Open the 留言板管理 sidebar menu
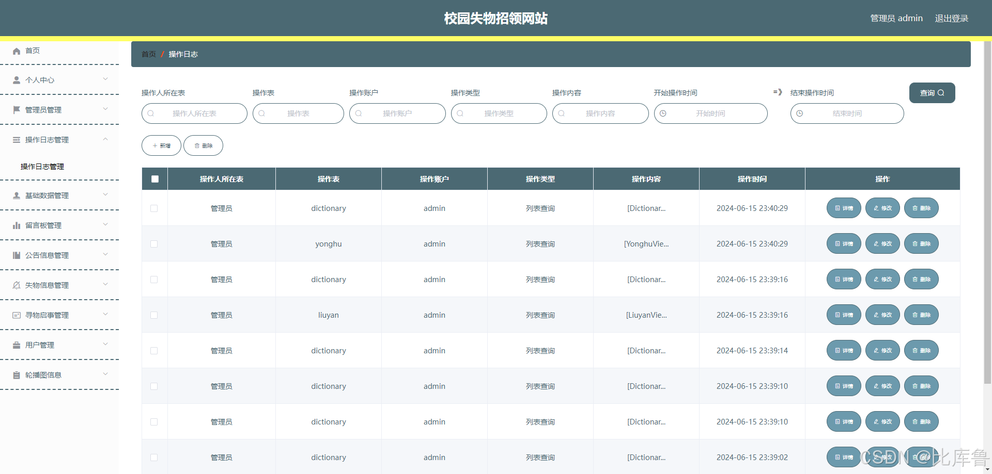This screenshot has width=992, height=474. tap(59, 225)
